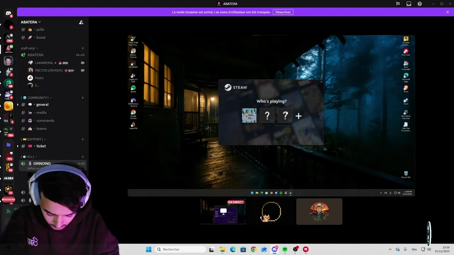Screen dimensions: 454x255
Task: Collapse the SUPPORT category
Action: (x=34, y=139)
